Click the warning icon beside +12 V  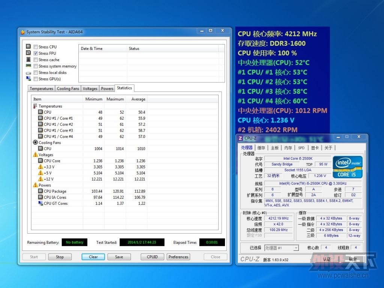(x=40, y=179)
